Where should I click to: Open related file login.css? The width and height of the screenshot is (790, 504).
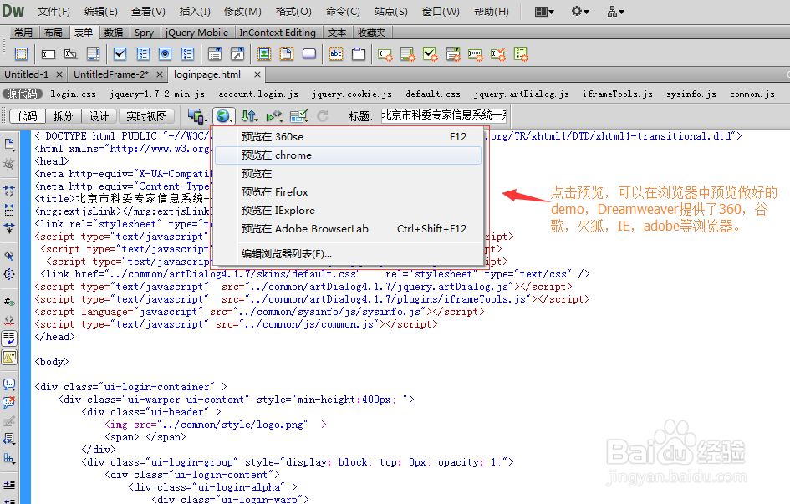pos(73,94)
